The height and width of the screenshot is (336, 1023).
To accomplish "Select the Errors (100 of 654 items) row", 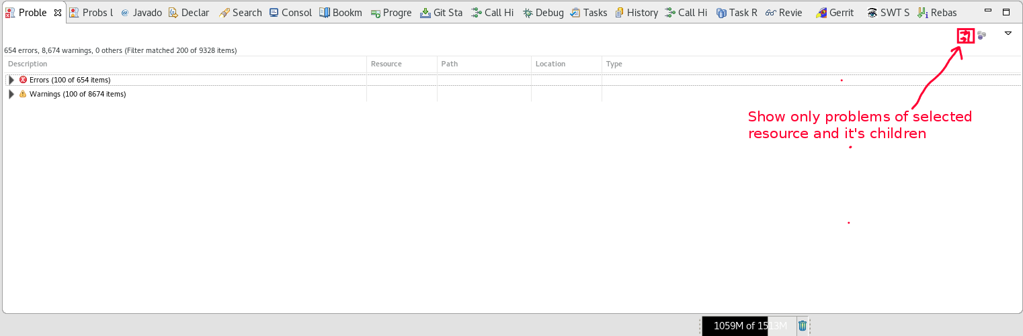I will tap(512, 80).
